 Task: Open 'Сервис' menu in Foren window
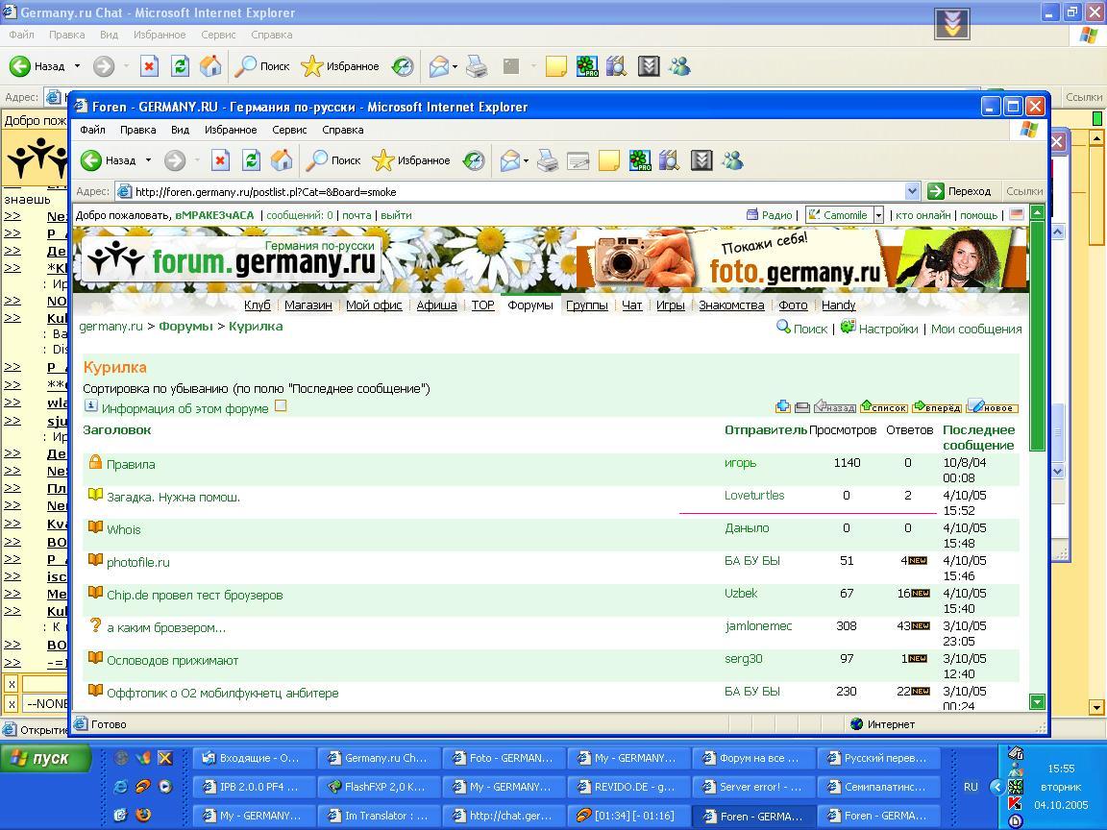[x=288, y=130]
